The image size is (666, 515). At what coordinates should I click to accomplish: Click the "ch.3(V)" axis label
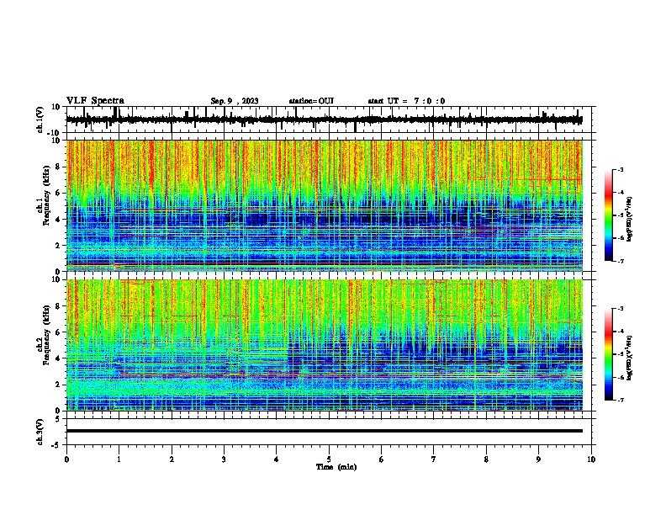(x=40, y=432)
